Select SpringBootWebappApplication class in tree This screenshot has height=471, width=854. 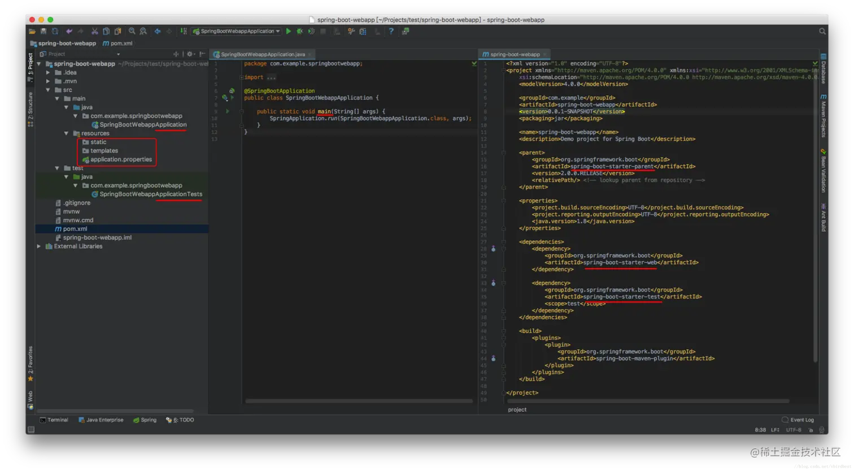point(139,125)
